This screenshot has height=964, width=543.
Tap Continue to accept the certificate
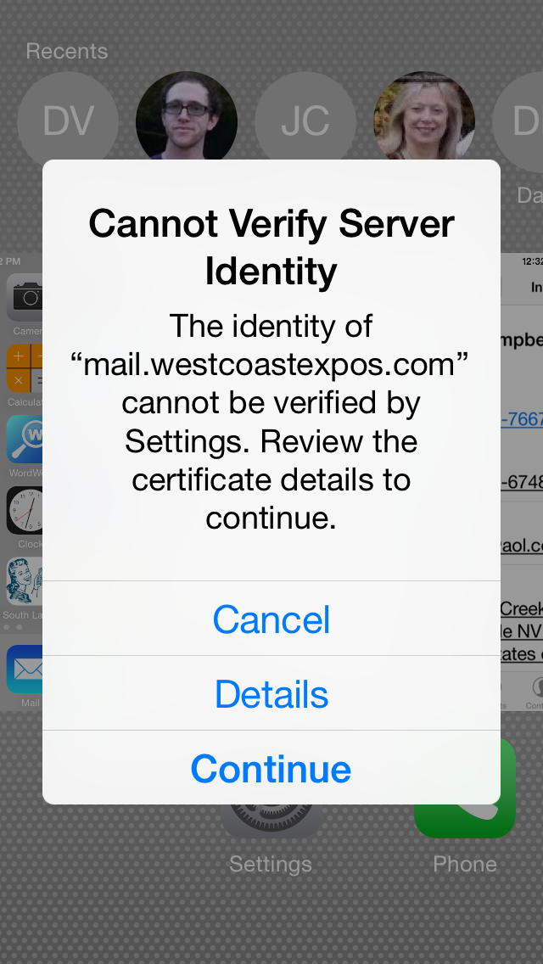click(x=271, y=768)
